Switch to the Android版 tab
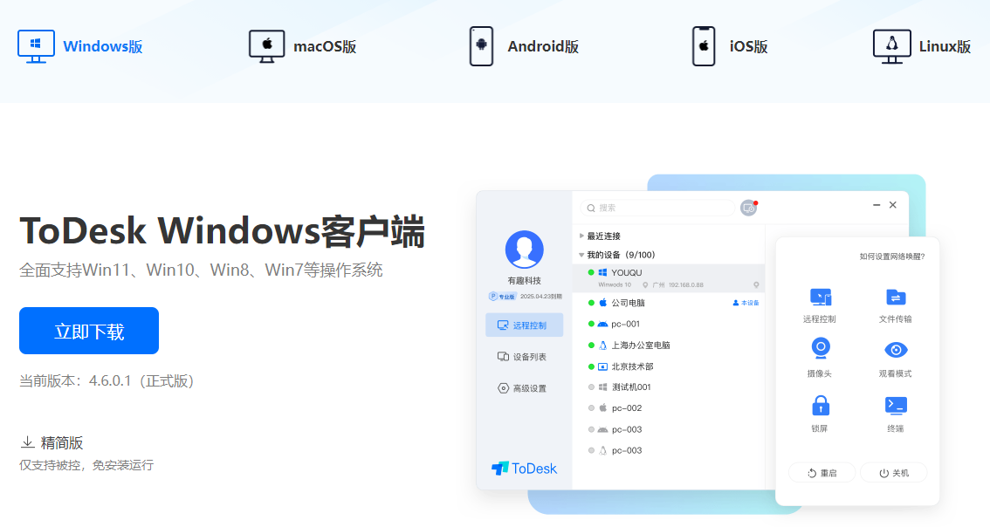The width and height of the screenshot is (990, 527). click(x=524, y=47)
